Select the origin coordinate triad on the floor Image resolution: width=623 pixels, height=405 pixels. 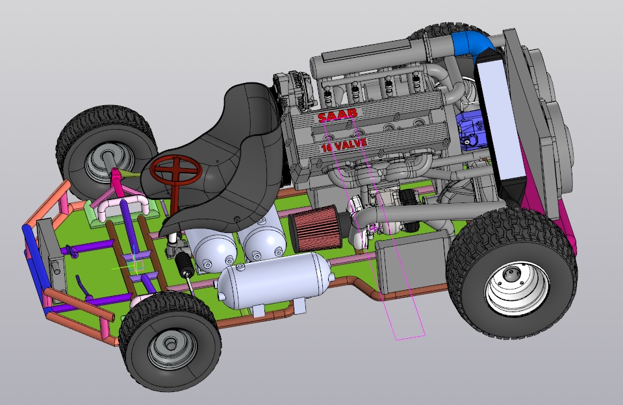pyautogui.click(x=135, y=264)
